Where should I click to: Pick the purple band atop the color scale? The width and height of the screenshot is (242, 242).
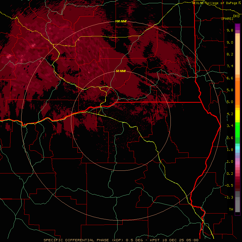(x=237, y=27)
